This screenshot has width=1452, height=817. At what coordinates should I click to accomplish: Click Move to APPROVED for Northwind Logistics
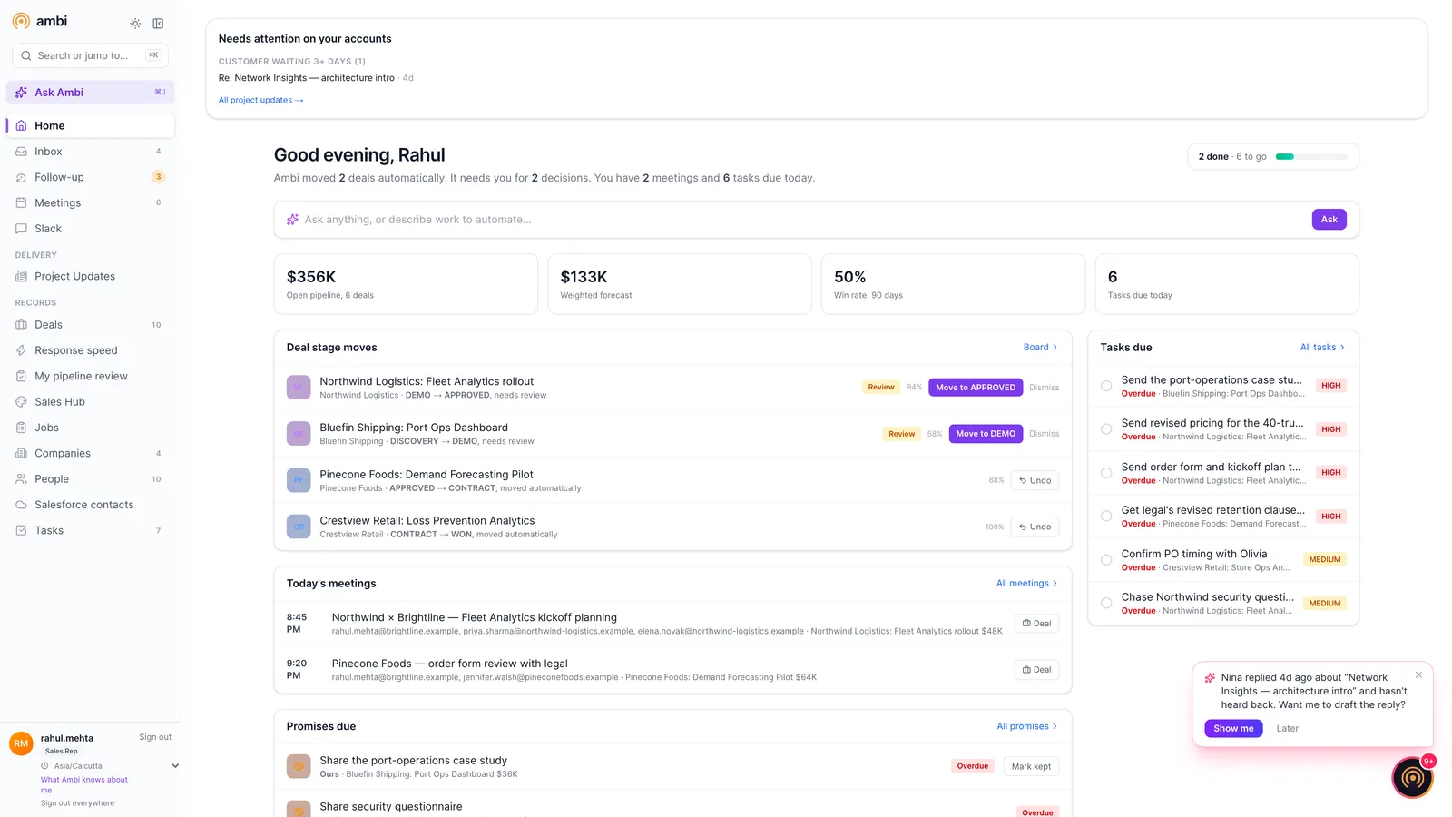(x=976, y=388)
